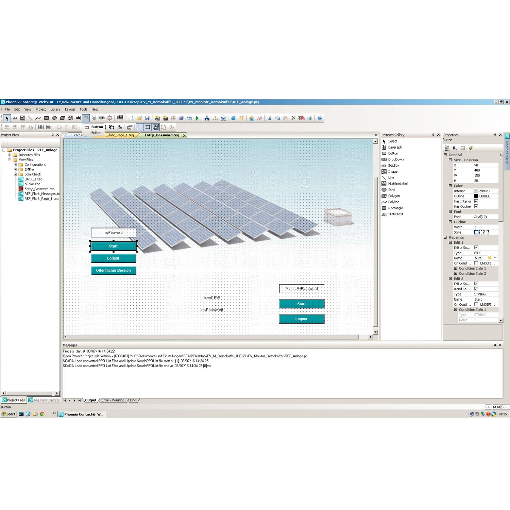Click the scissors Cut icon

pyautogui.click(x=270, y=118)
